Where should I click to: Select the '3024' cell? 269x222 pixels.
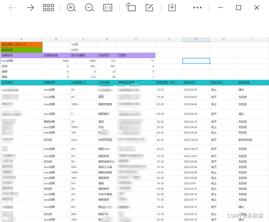(x=56, y=61)
